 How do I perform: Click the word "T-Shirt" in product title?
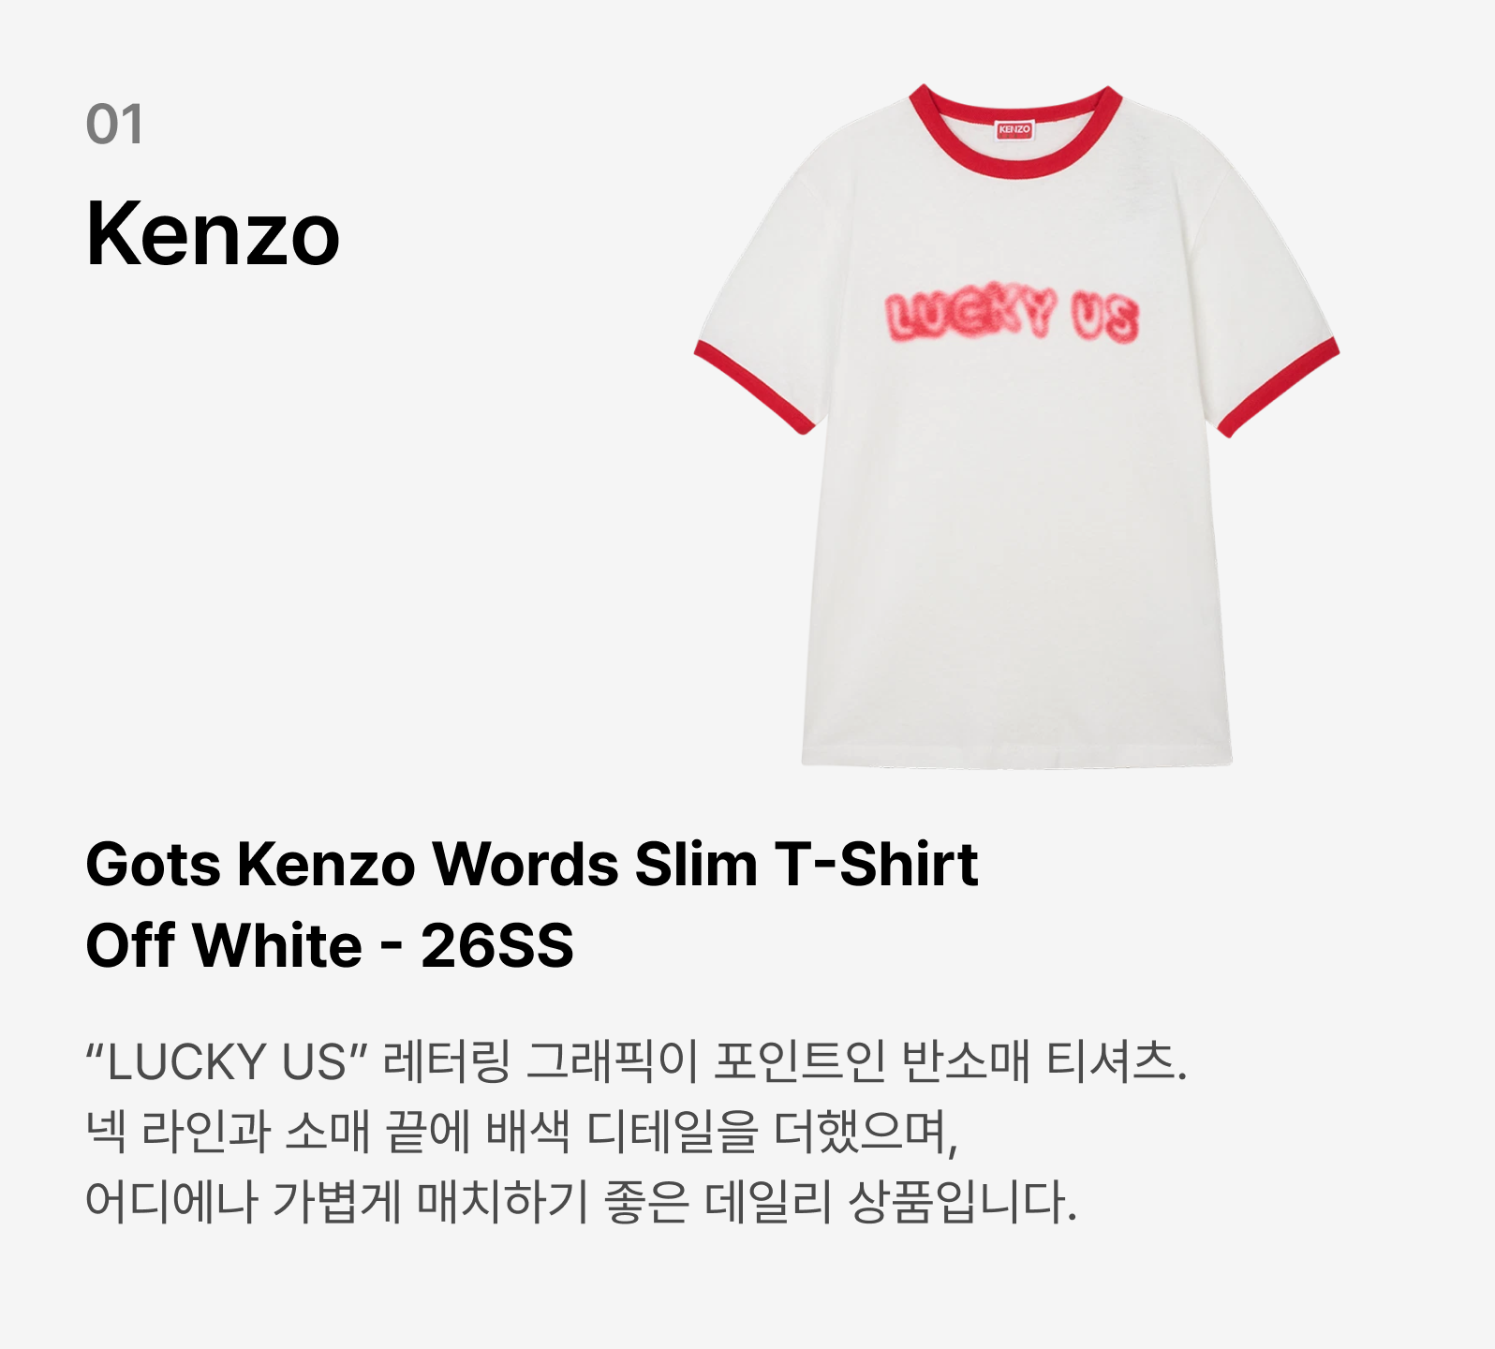tap(876, 863)
